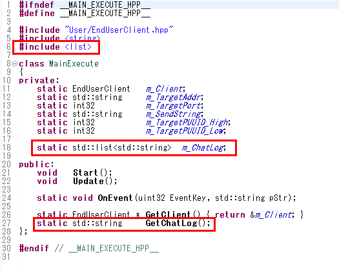The width and height of the screenshot is (339, 270).
Task: Click the m_TargetPort variable
Action: pos(174,106)
